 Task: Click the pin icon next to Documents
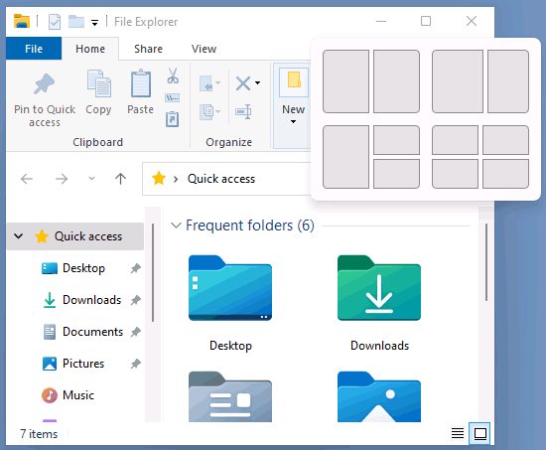coord(135,332)
